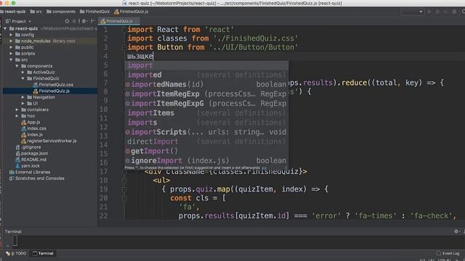Click the collapse all icon in Project panel

pyautogui.click(x=74, y=21)
